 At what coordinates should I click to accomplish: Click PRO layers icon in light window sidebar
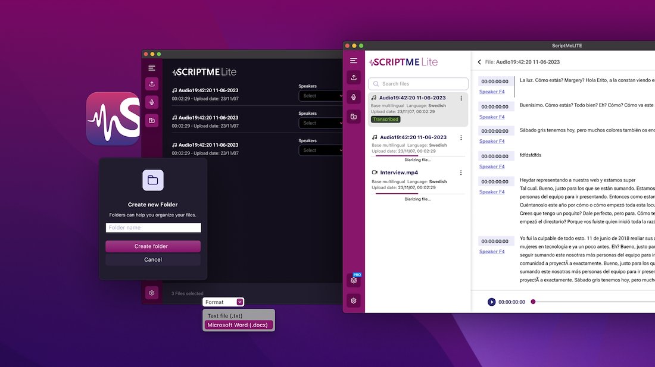click(x=354, y=280)
